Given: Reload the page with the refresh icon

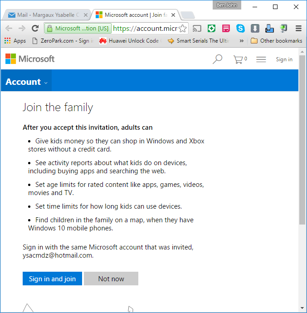Looking at the screenshot, I should tap(35, 29).
